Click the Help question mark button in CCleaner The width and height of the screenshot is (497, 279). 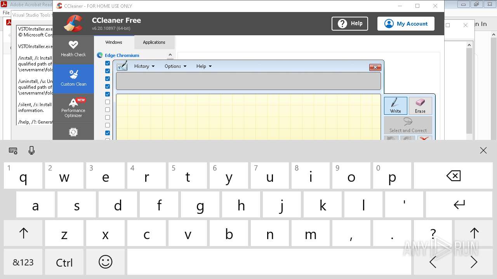click(350, 24)
